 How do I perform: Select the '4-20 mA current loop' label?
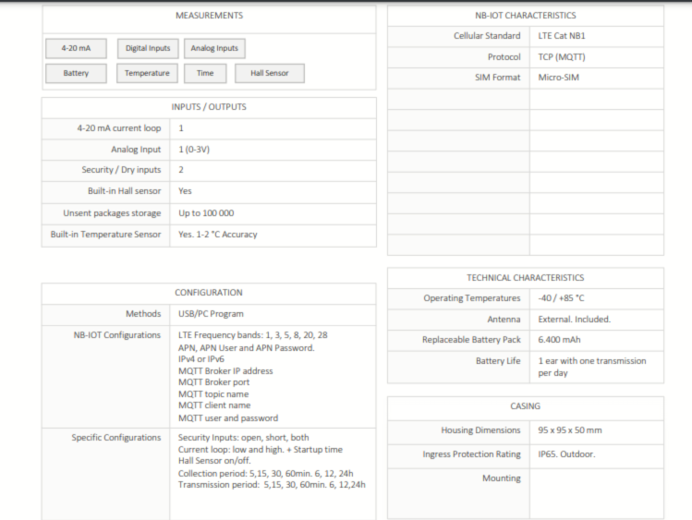coord(119,128)
